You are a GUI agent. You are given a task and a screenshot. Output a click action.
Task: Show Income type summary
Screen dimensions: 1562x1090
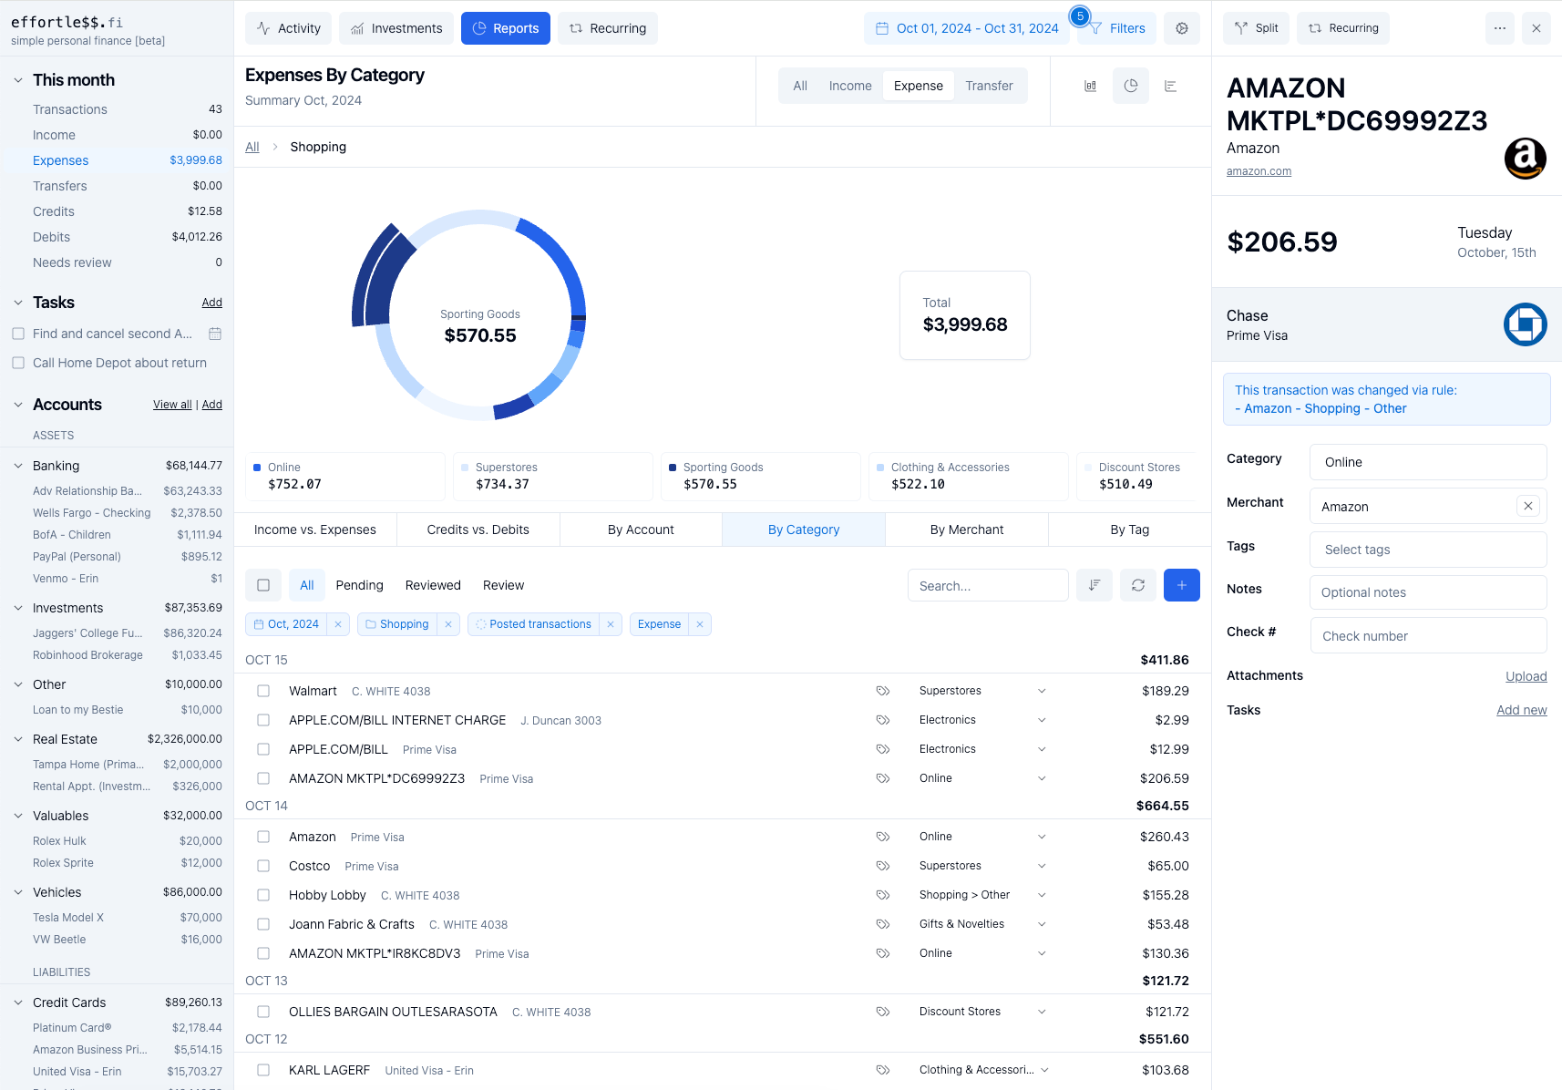coord(850,86)
